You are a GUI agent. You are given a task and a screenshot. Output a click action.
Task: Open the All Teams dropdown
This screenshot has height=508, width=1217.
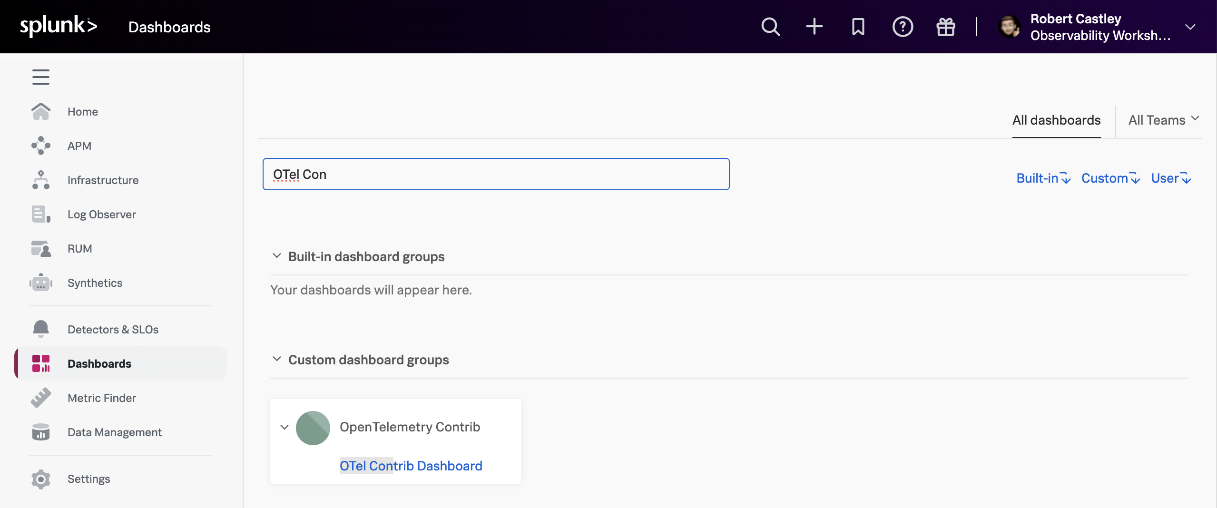(x=1162, y=120)
